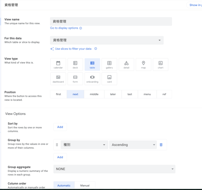Set position to first
This screenshot has width=202, height=190.
(x=58, y=94)
